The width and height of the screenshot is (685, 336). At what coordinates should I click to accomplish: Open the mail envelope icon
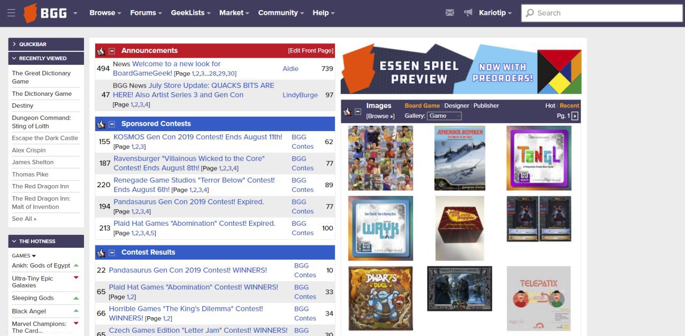[450, 13]
